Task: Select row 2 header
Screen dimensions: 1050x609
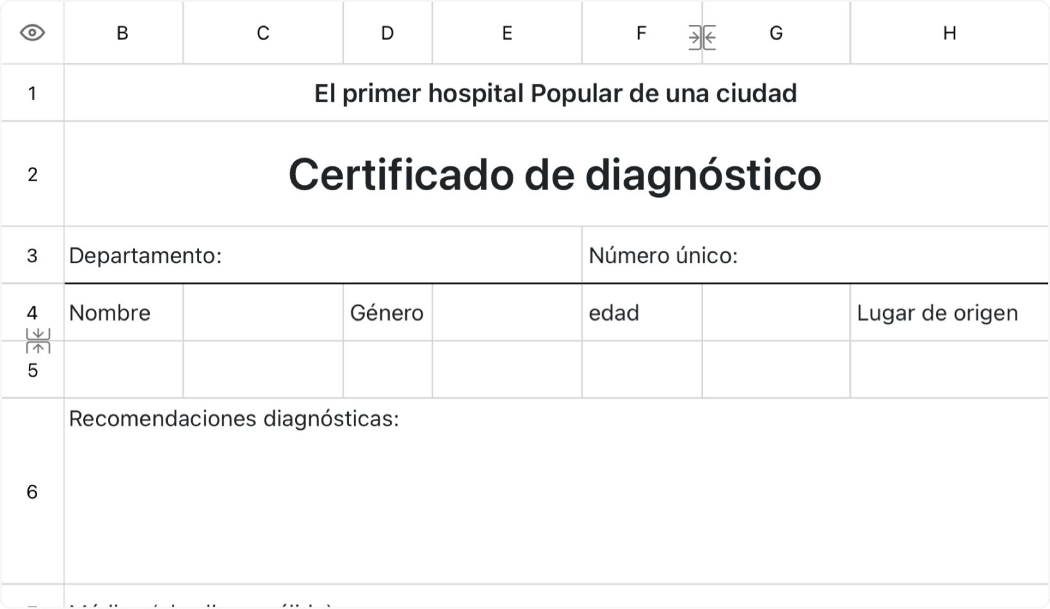Action: pyautogui.click(x=32, y=174)
